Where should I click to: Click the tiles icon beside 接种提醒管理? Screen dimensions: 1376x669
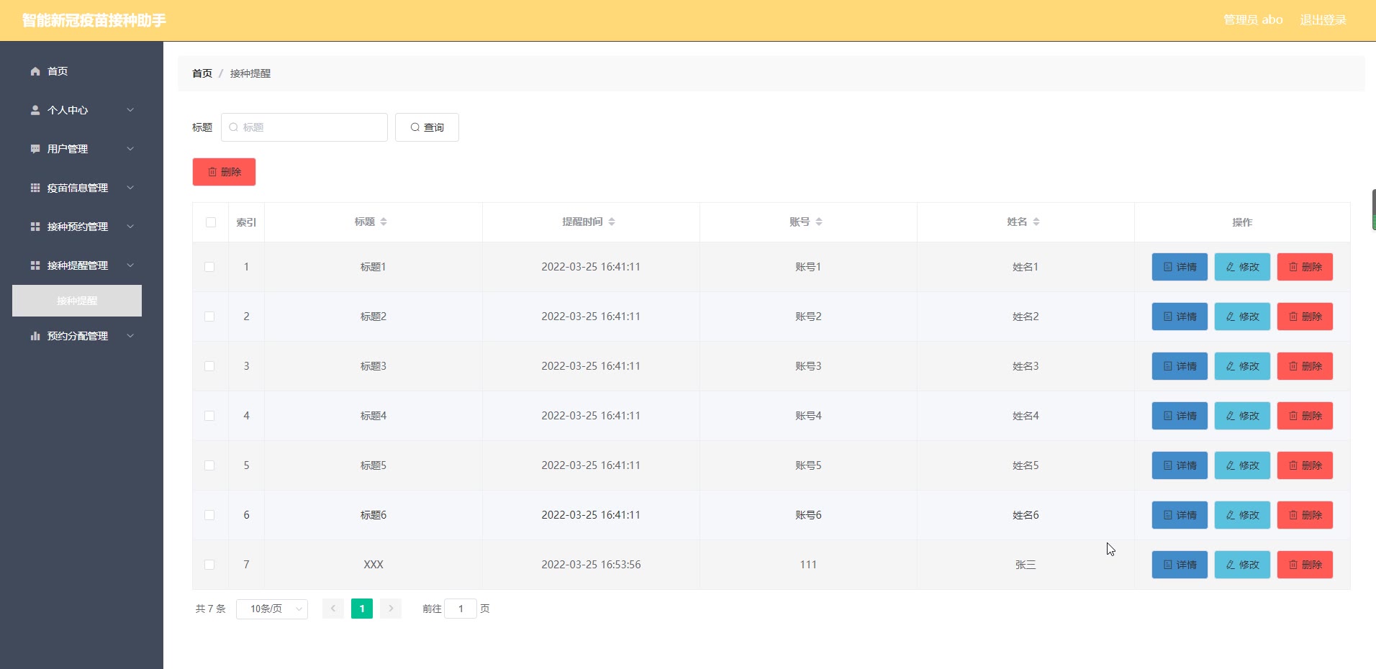coord(35,265)
